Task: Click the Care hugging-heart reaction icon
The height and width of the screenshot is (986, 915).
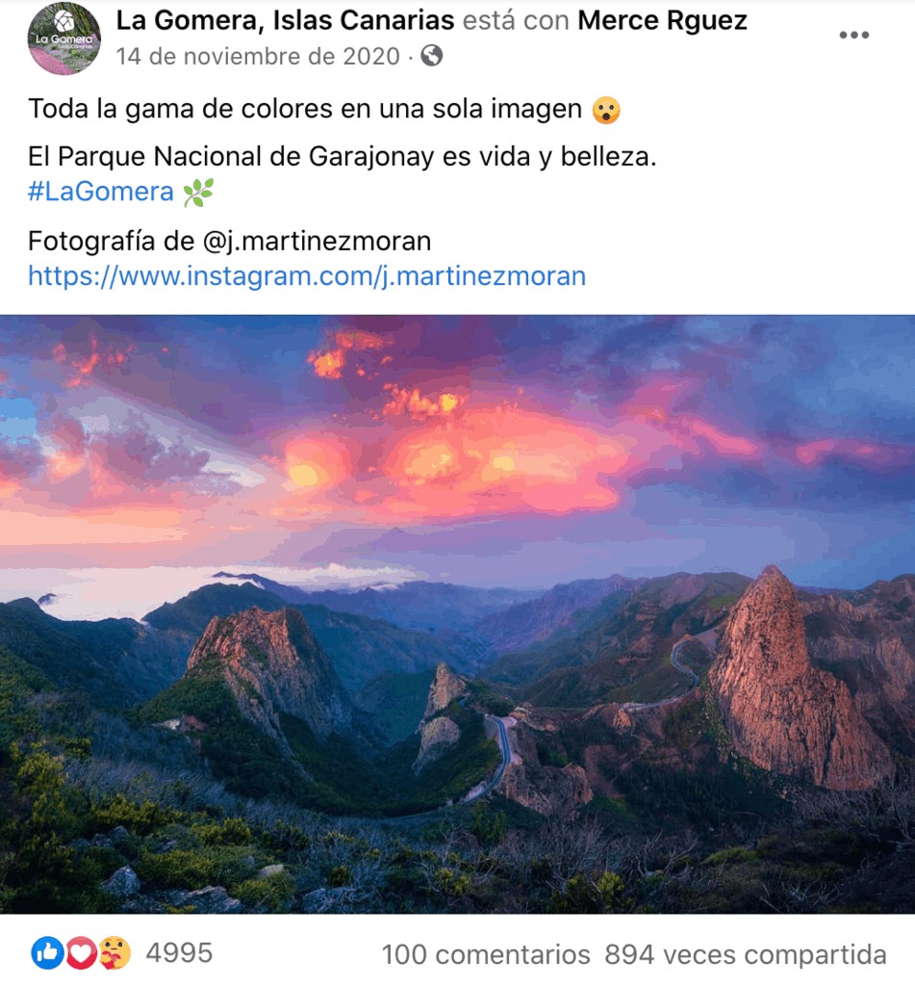Action: [x=114, y=952]
